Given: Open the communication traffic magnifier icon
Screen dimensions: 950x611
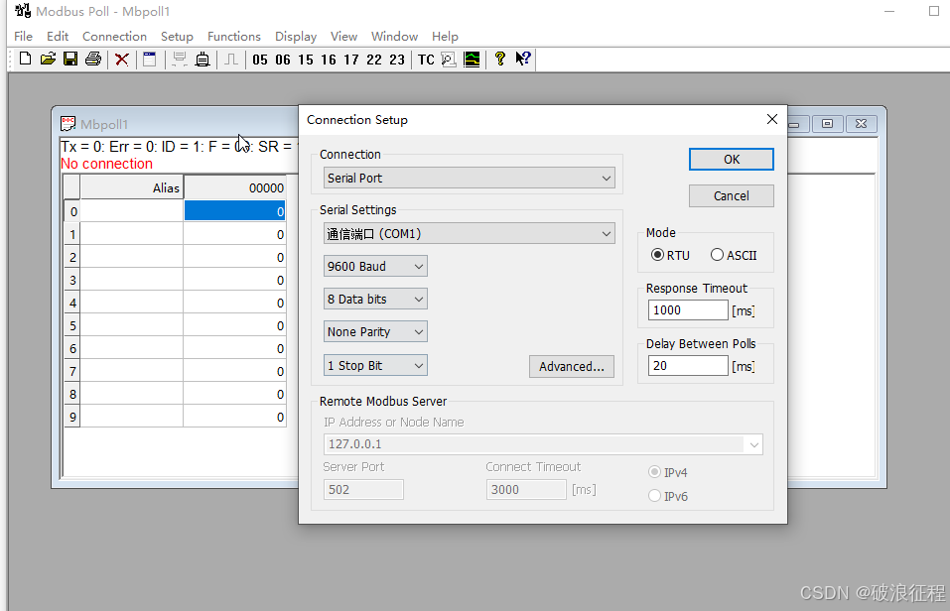Looking at the screenshot, I should [449, 60].
